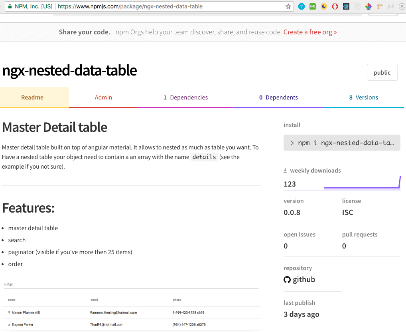This screenshot has width=406, height=332.
Task: Click the prompt chevron in install command
Action: [x=292, y=143]
